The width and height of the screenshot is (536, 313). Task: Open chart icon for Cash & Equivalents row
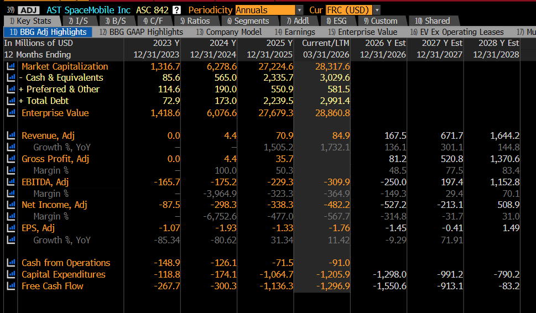click(x=11, y=77)
